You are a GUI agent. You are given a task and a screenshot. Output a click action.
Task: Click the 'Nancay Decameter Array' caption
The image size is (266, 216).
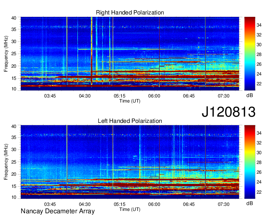coord(58,211)
